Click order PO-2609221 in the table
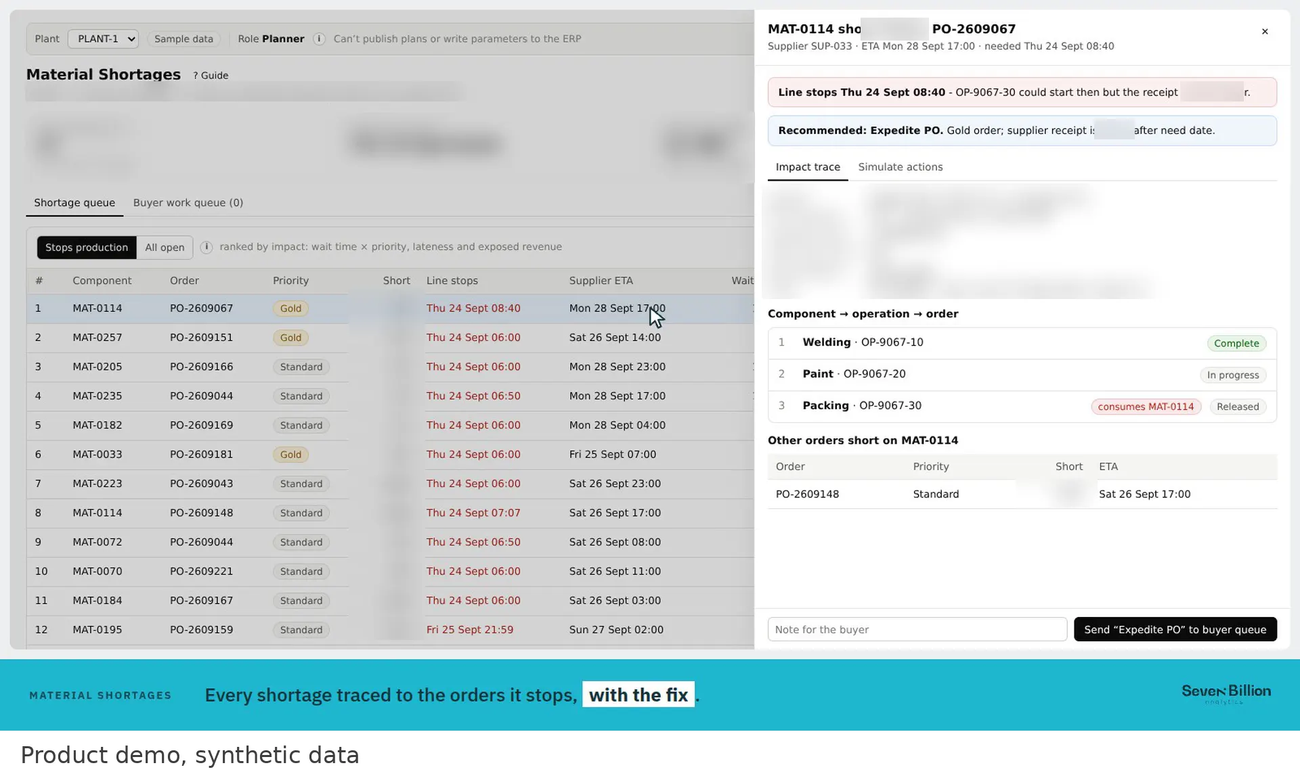The width and height of the screenshot is (1300, 778). (x=201, y=571)
